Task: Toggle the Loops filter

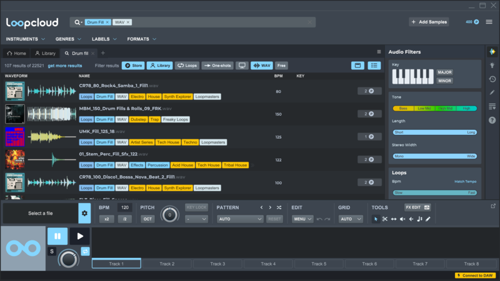Action: tap(187, 66)
